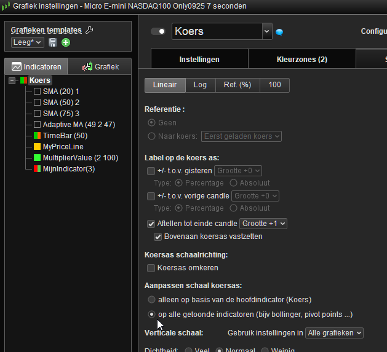Uncheck Aftellen tot einde candle
The height and width of the screenshot is (352, 387).
[151, 224]
